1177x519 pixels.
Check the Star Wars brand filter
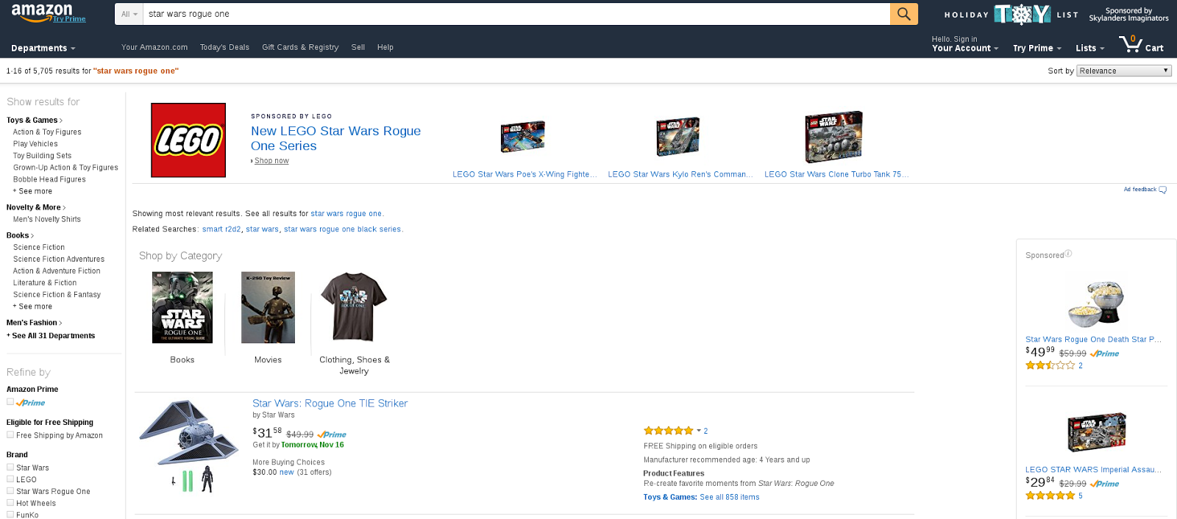tap(10, 468)
